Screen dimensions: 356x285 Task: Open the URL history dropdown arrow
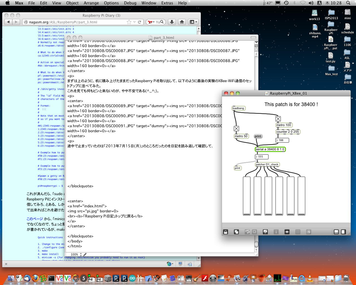click(x=134, y=22)
